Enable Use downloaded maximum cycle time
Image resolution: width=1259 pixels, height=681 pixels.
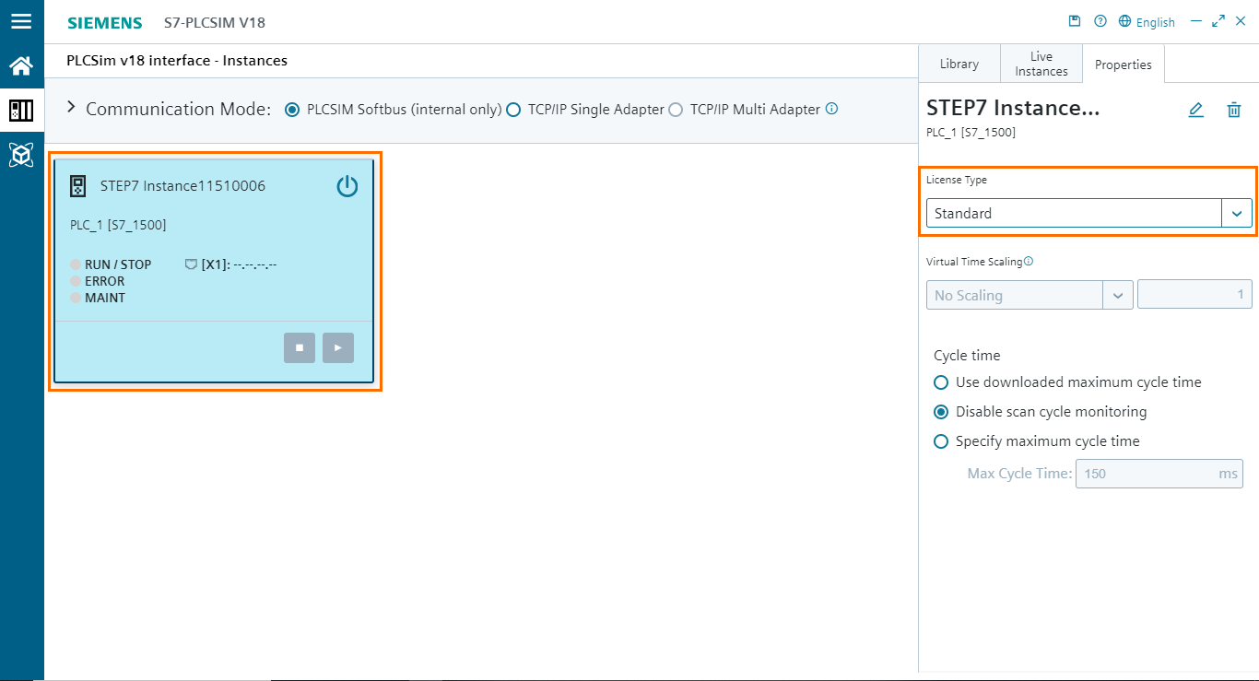[x=941, y=382]
